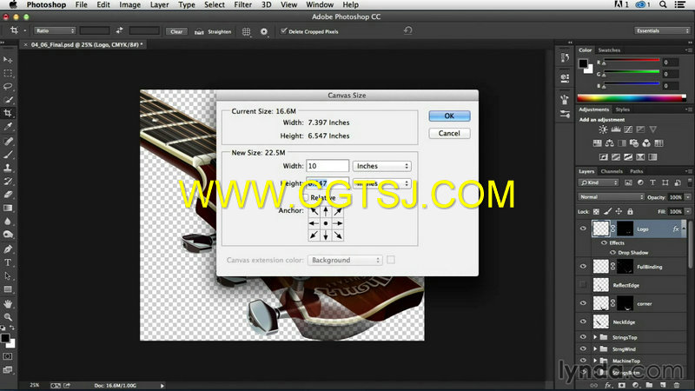Select the Lasso tool
The width and height of the screenshot is (695, 391).
point(8,86)
